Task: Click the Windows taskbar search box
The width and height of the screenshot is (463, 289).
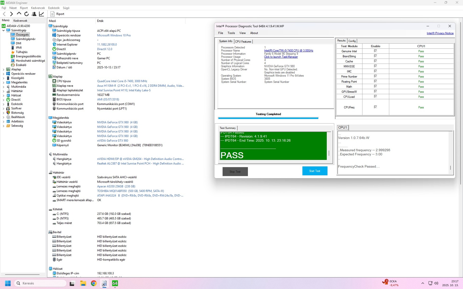Action: (40, 283)
